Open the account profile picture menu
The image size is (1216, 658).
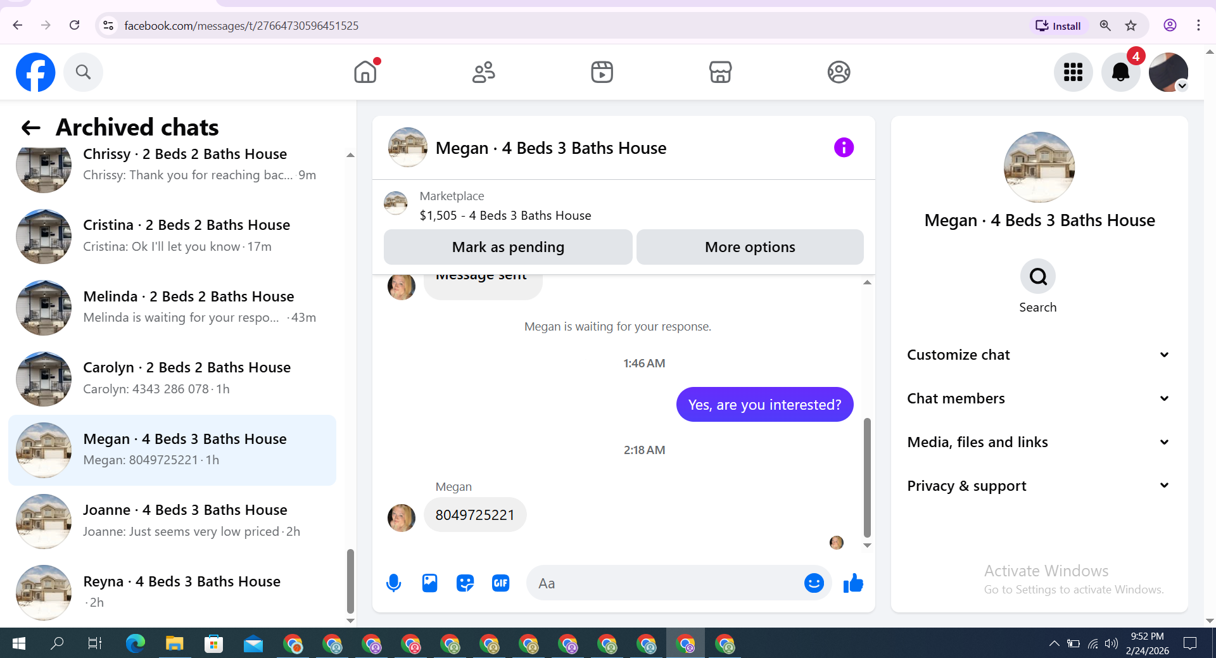[x=1168, y=72]
